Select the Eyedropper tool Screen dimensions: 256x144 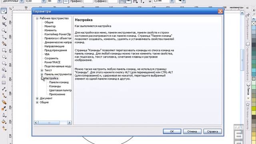[x=4, y=109]
